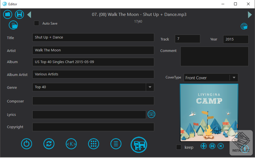
Task: Save tags with the floppy disk icon
Action: [20, 14]
